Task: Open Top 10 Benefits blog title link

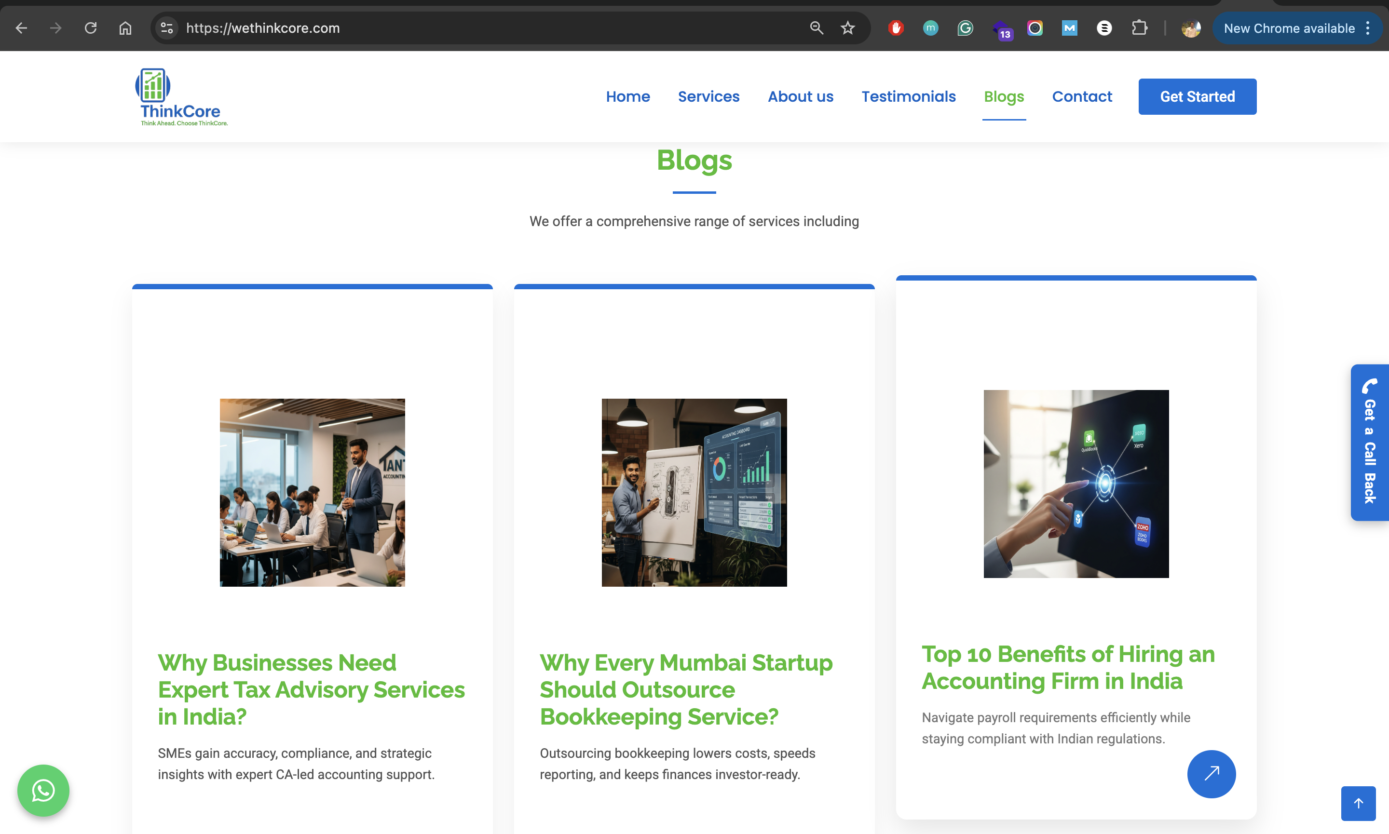Action: pyautogui.click(x=1068, y=667)
